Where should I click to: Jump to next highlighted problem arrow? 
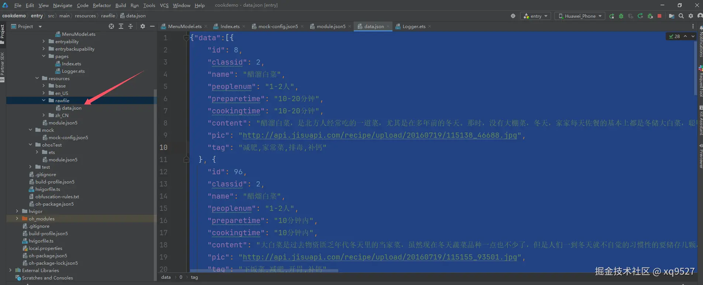(x=693, y=36)
